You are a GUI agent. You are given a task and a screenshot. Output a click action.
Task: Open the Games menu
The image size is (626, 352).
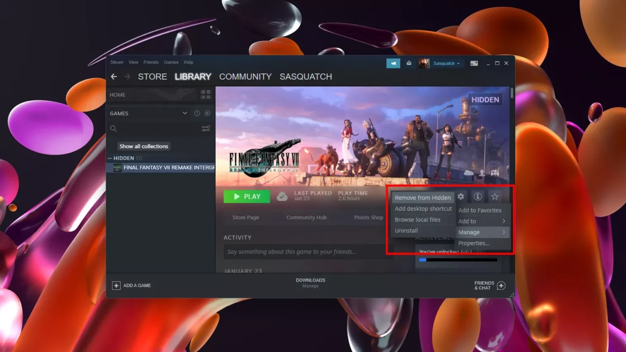click(171, 62)
